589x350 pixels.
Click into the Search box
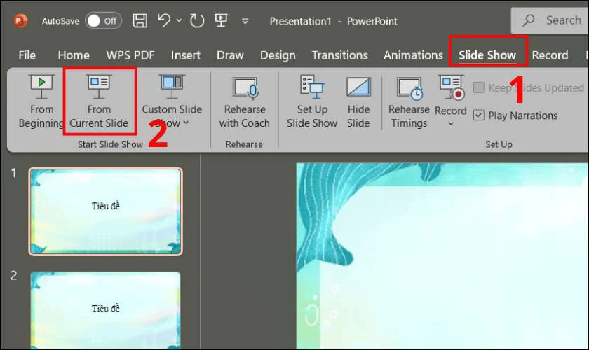550,20
